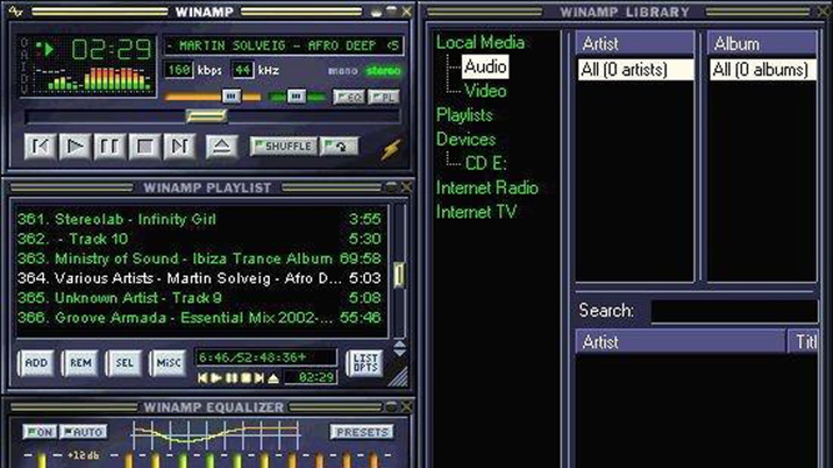Open the equalizer PRESETS menu
Screen dimensions: 833x468
pyautogui.click(x=362, y=432)
